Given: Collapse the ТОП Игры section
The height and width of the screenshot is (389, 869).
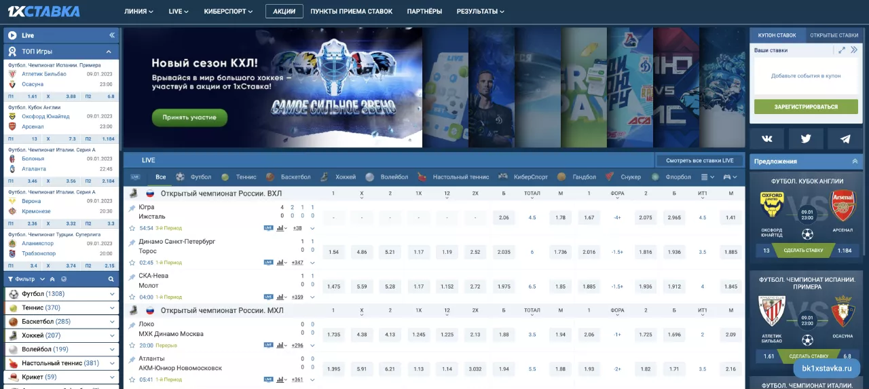Looking at the screenshot, I should point(109,52).
